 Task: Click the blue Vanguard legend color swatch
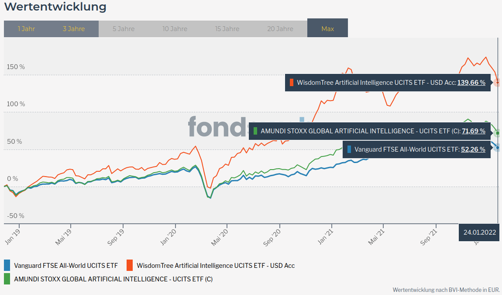(7, 265)
